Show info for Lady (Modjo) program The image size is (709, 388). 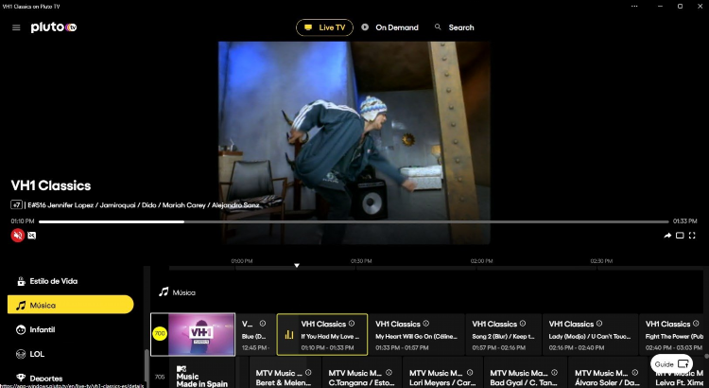[x=599, y=324]
